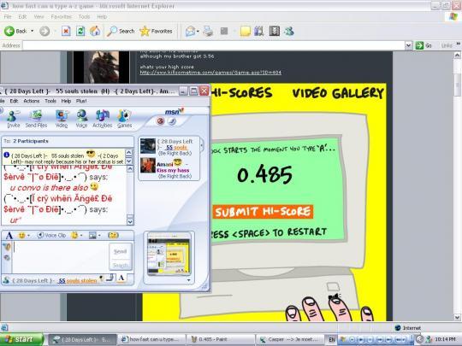Open Activities in the chat window
This screenshot has width=462, height=346.
click(103, 119)
